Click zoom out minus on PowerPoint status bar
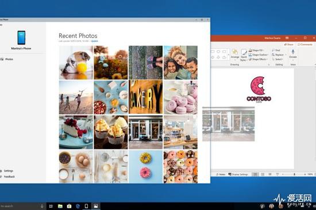This screenshot has height=210, width=316. (x=283, y=174)
